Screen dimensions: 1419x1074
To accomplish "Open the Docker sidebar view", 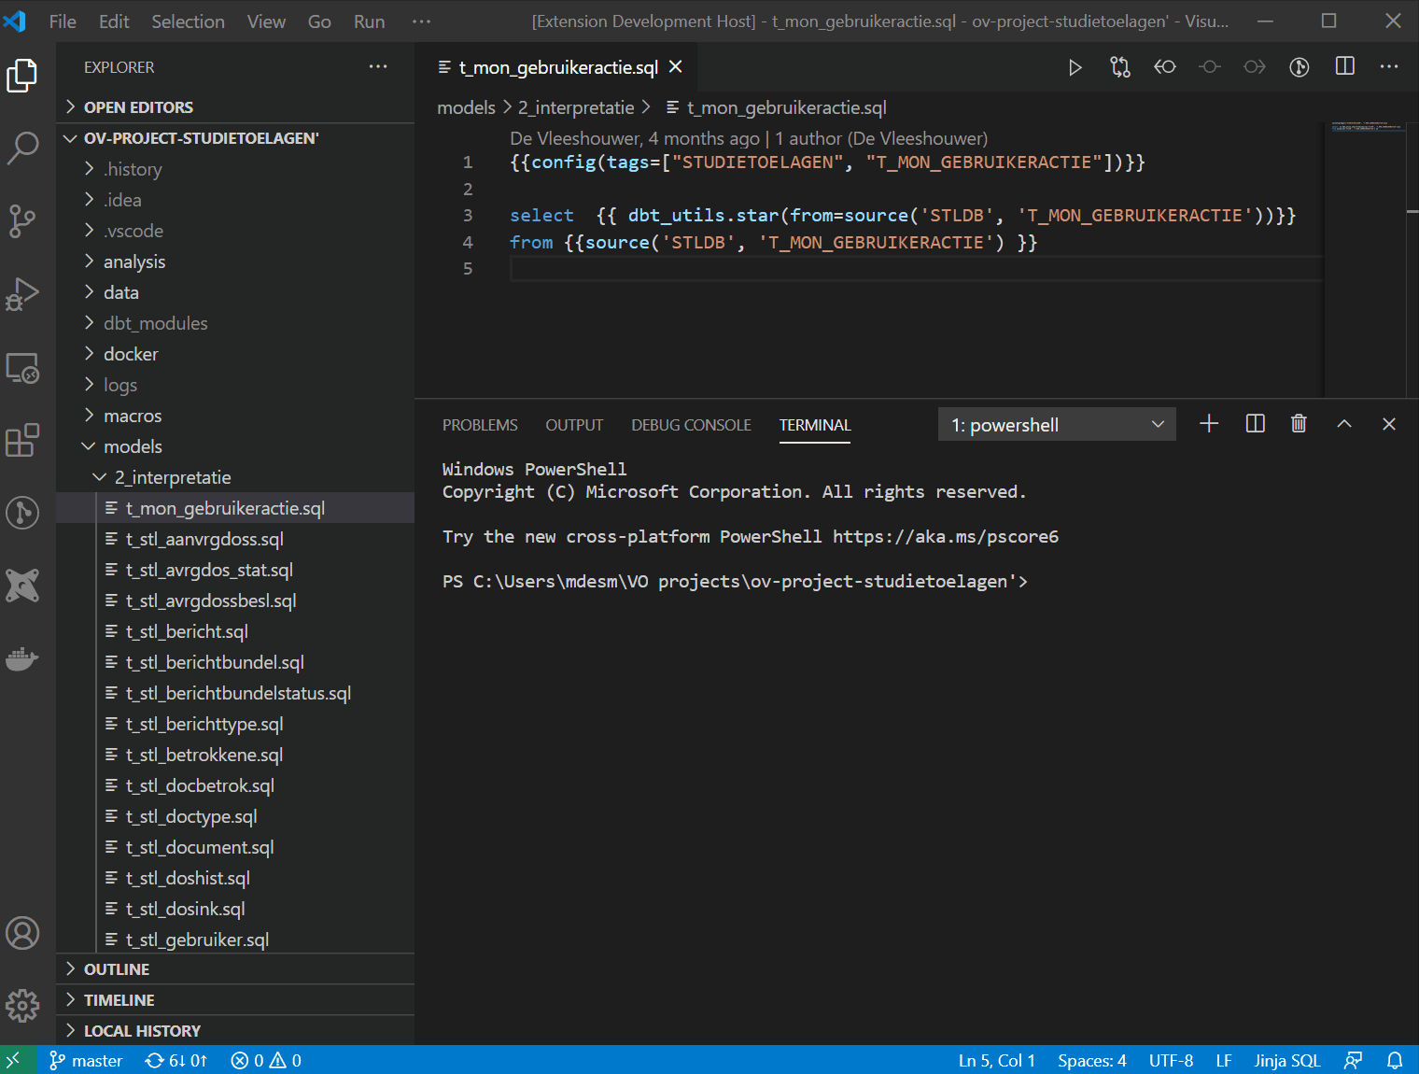I will coord(23,659).
